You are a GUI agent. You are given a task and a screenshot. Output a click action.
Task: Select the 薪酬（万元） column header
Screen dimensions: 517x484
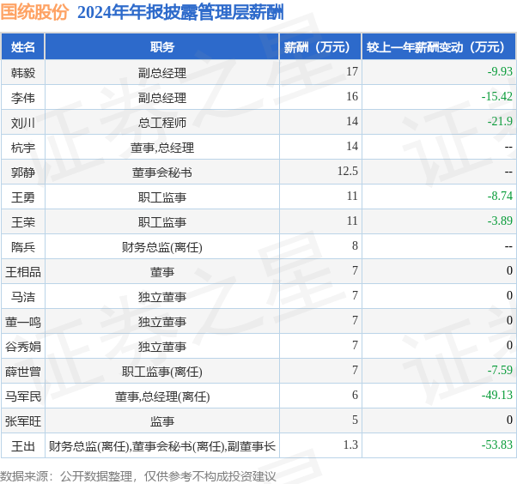point(320,47)
